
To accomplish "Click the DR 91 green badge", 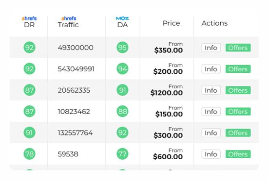I will (29, 132).
